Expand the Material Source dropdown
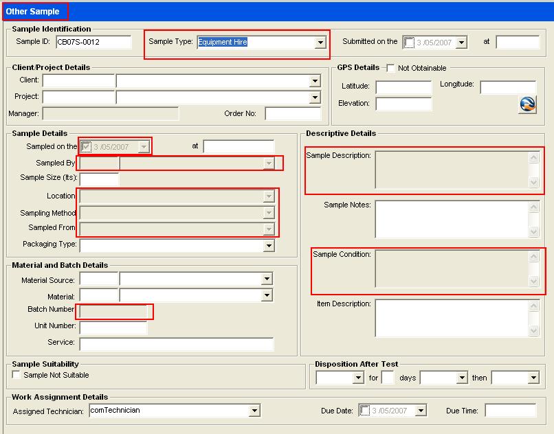 (266, 279)
